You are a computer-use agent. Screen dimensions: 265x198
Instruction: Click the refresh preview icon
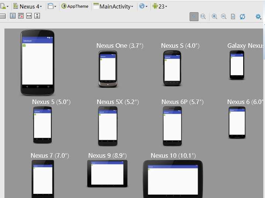click(x=242, y=17)
